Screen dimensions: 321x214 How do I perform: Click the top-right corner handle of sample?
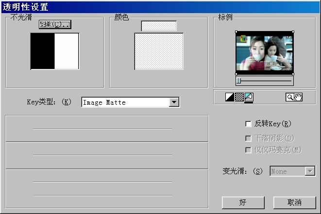(293, 32)
